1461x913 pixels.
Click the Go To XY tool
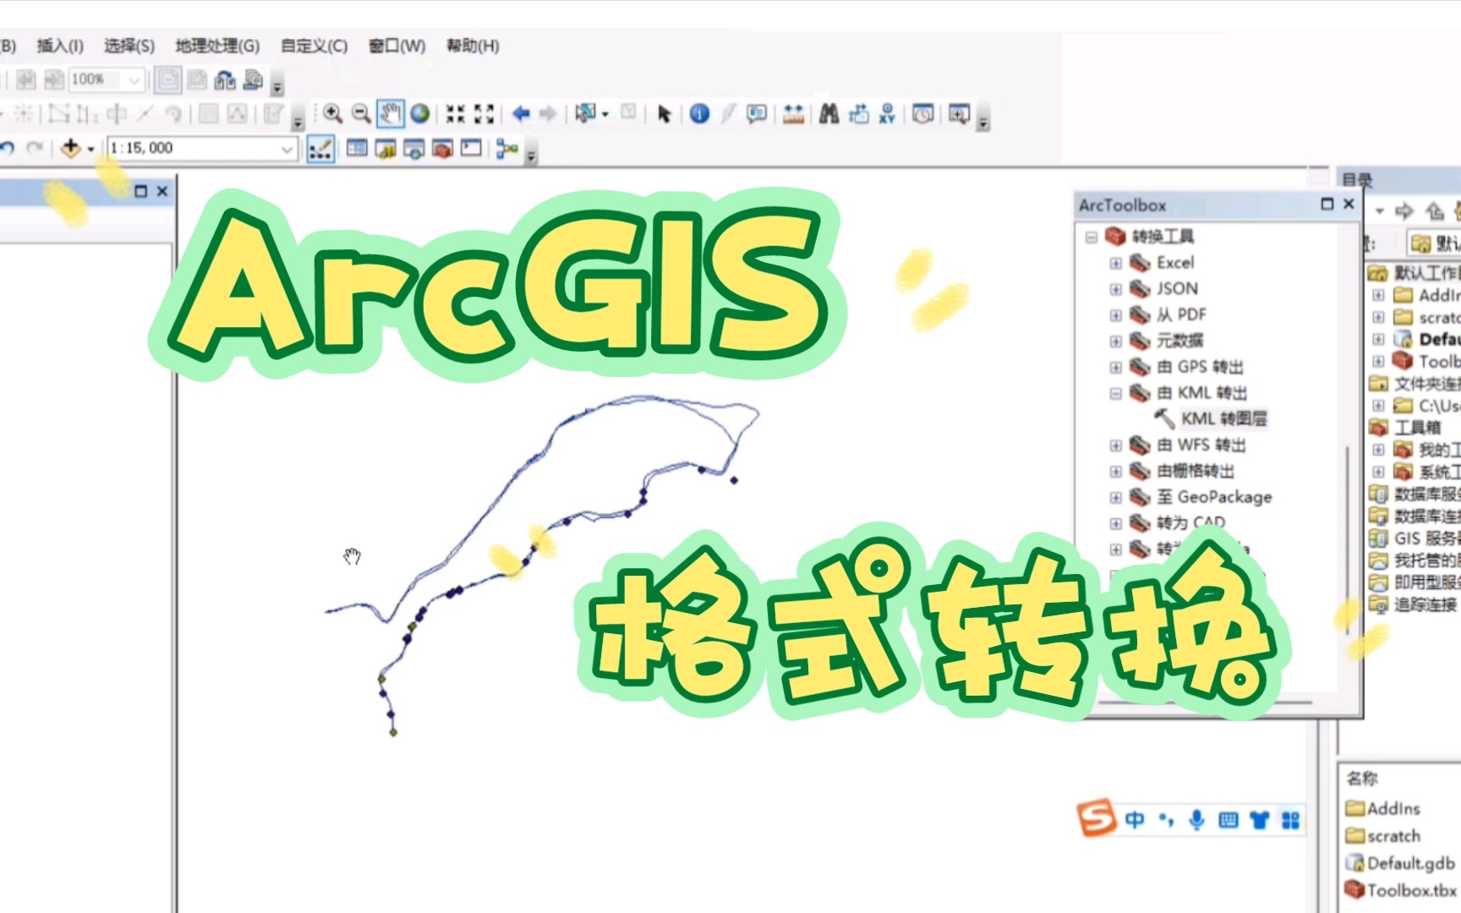[x=888, y=114]
